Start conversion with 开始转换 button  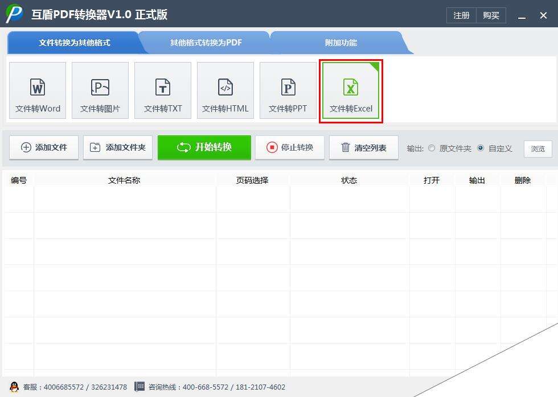(x=204, y=147)
